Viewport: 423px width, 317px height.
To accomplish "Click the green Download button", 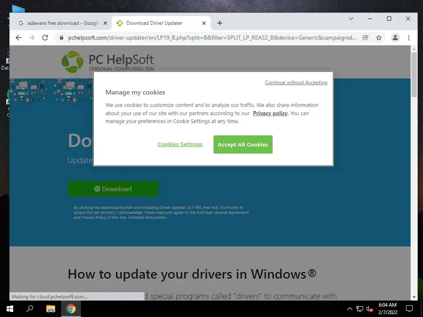I will 113,189.
